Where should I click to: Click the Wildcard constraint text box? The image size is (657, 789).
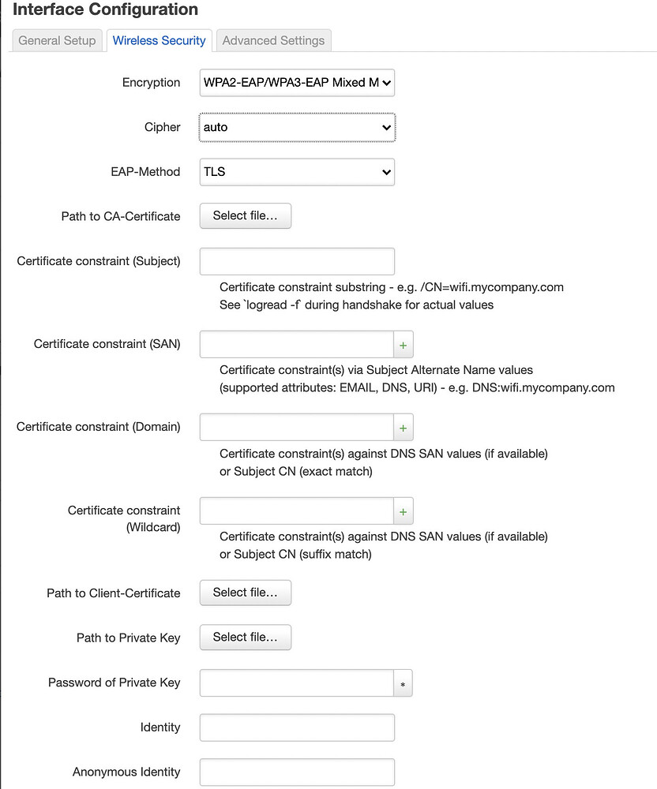coord(296,510)
